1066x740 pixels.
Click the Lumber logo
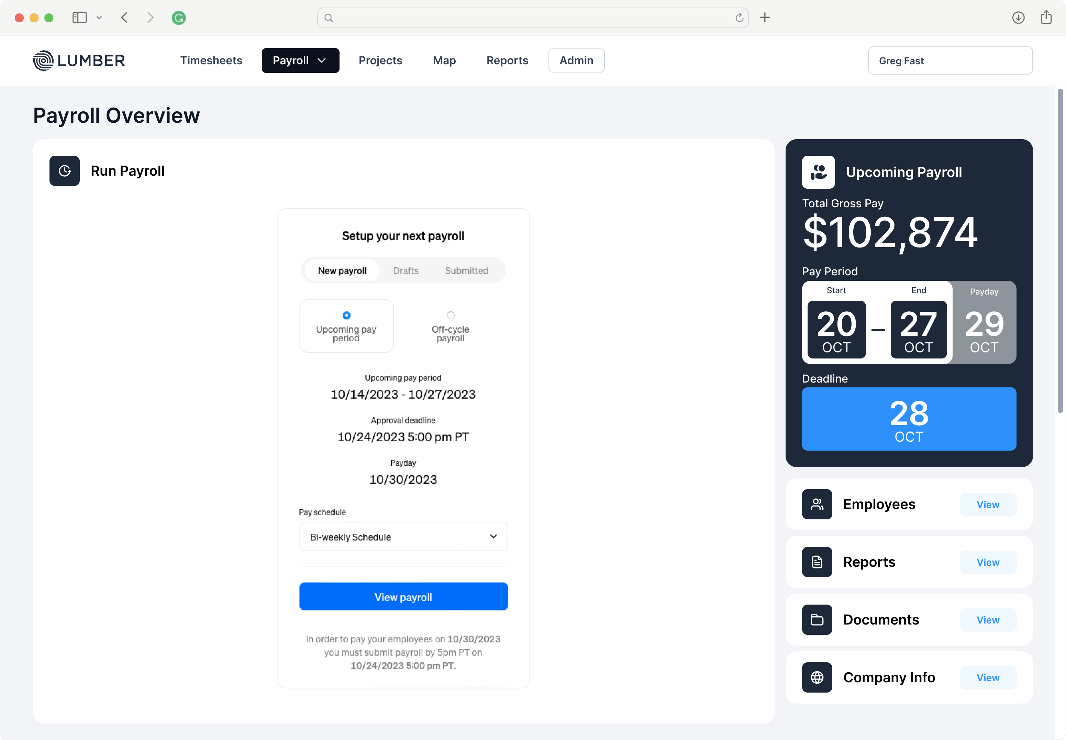click(x=79, y=60)
